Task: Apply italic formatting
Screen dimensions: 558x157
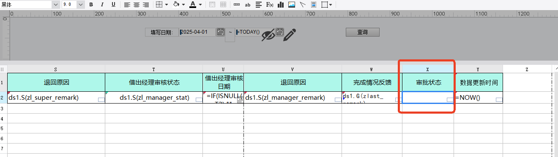Action: pyautogui.click(x=102, y=5)
